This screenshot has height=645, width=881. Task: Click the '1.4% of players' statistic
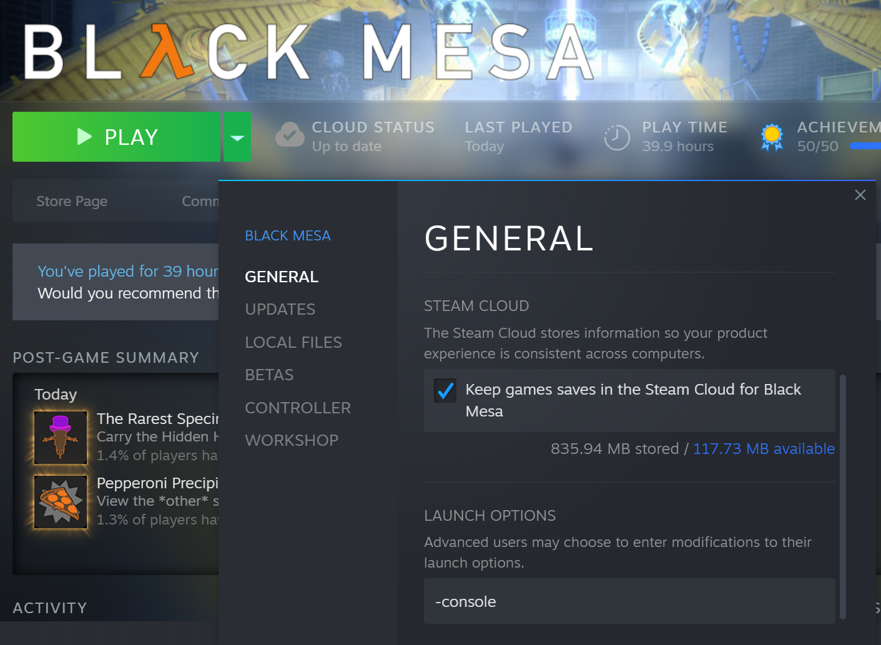click(x=157, y=455)
